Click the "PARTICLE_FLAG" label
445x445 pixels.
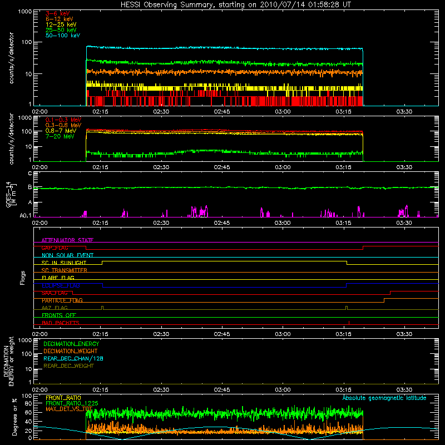(62, 300)
